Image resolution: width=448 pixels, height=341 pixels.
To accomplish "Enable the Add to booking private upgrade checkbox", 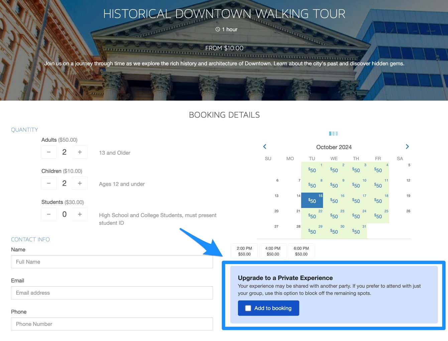I will click(x=248, y=308).
